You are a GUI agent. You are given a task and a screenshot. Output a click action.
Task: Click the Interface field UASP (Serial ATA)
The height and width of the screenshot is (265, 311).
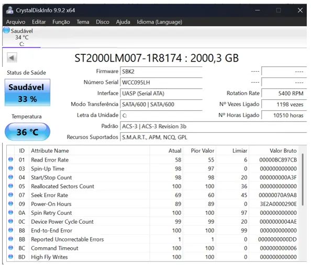click(161, 93)
